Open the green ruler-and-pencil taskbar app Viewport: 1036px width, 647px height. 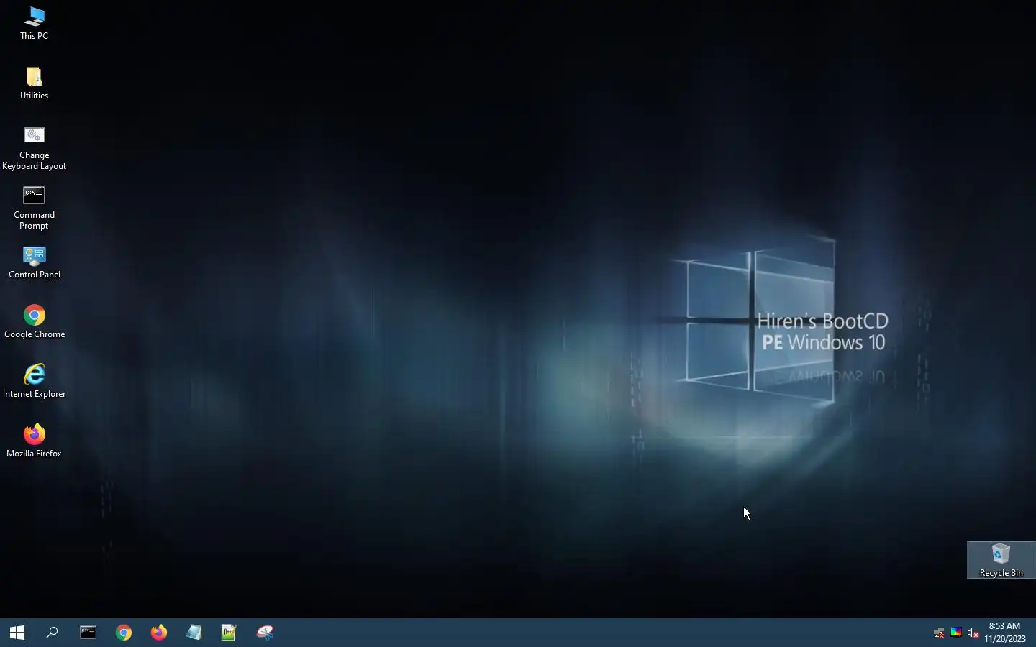[229, 633]
